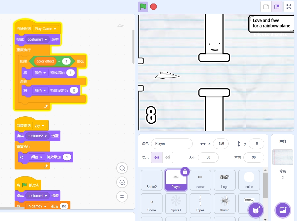
Task: Select the Sprite2 sprite
Action: [x=152, y=180]
